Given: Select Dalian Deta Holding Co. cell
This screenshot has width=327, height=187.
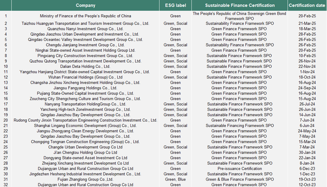Looking at the screenshot, I should [x=85, y=66].
